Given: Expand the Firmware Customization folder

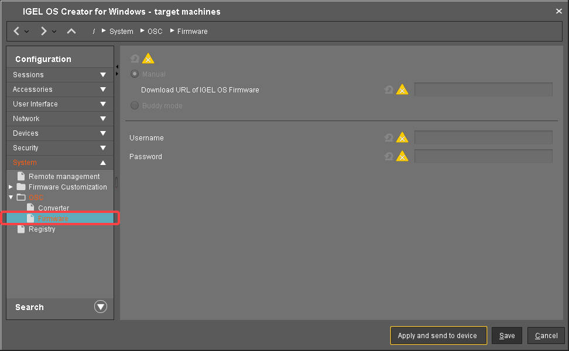Looking at the screenshot, I should point(11,187).
